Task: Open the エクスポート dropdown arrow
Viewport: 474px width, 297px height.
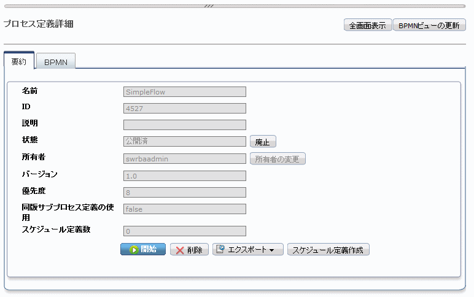Action: click(x=271, y=250)
